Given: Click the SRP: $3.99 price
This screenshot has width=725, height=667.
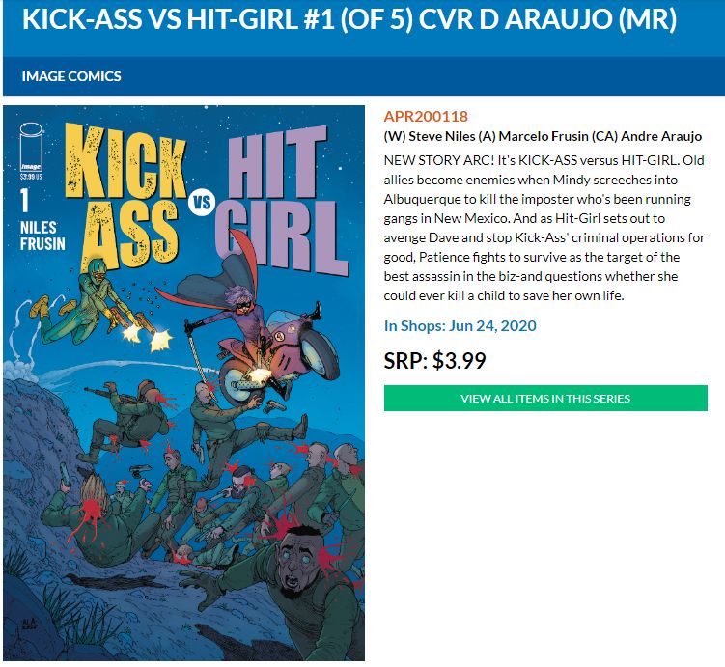Looking at the screenshot, I should 434,360.
